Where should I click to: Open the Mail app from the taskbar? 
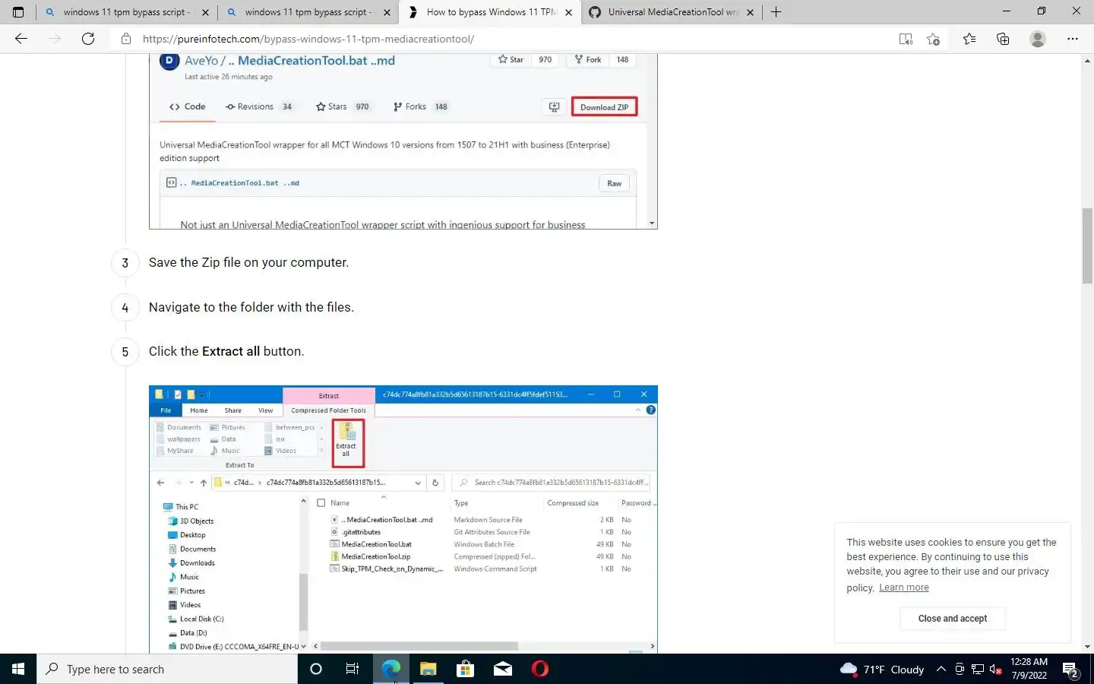click(x=503, y=669)
